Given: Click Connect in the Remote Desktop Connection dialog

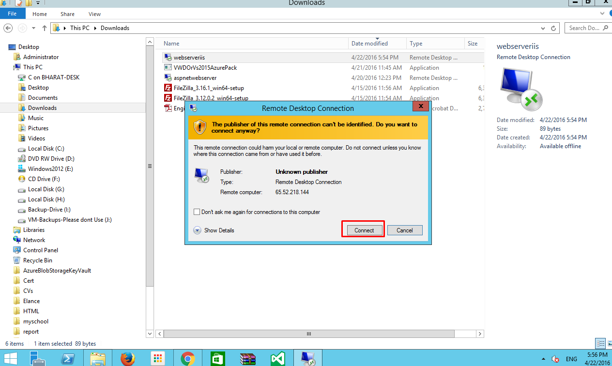Looking at the screenshot, I should (364, 230).
